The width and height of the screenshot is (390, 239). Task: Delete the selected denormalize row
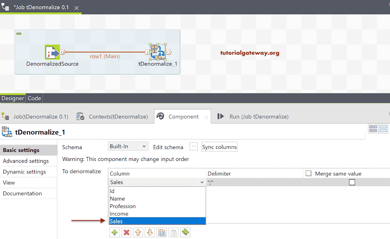[126, 232]
